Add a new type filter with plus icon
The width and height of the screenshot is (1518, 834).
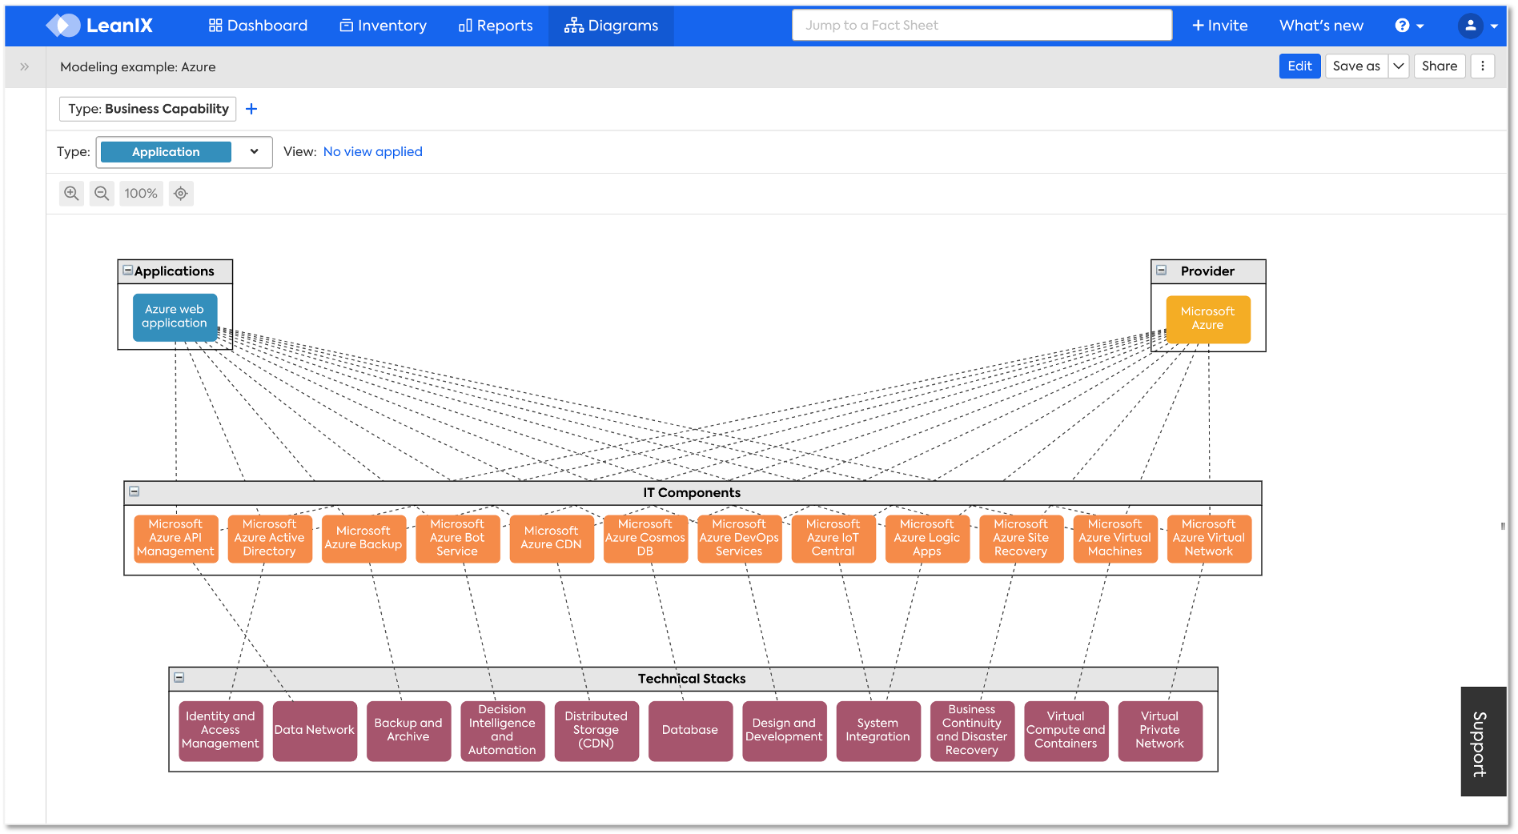pyautogui.click(x=251, y=109)
